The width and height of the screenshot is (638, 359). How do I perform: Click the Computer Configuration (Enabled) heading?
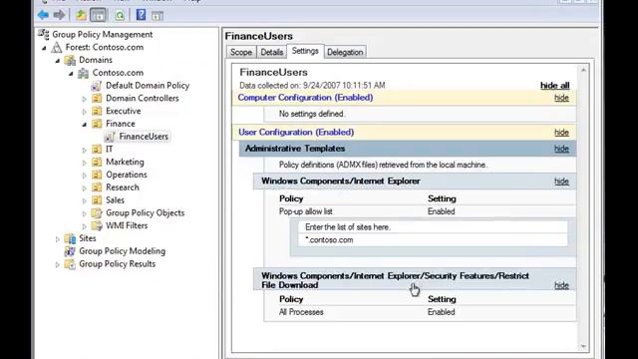coord(305,98)
